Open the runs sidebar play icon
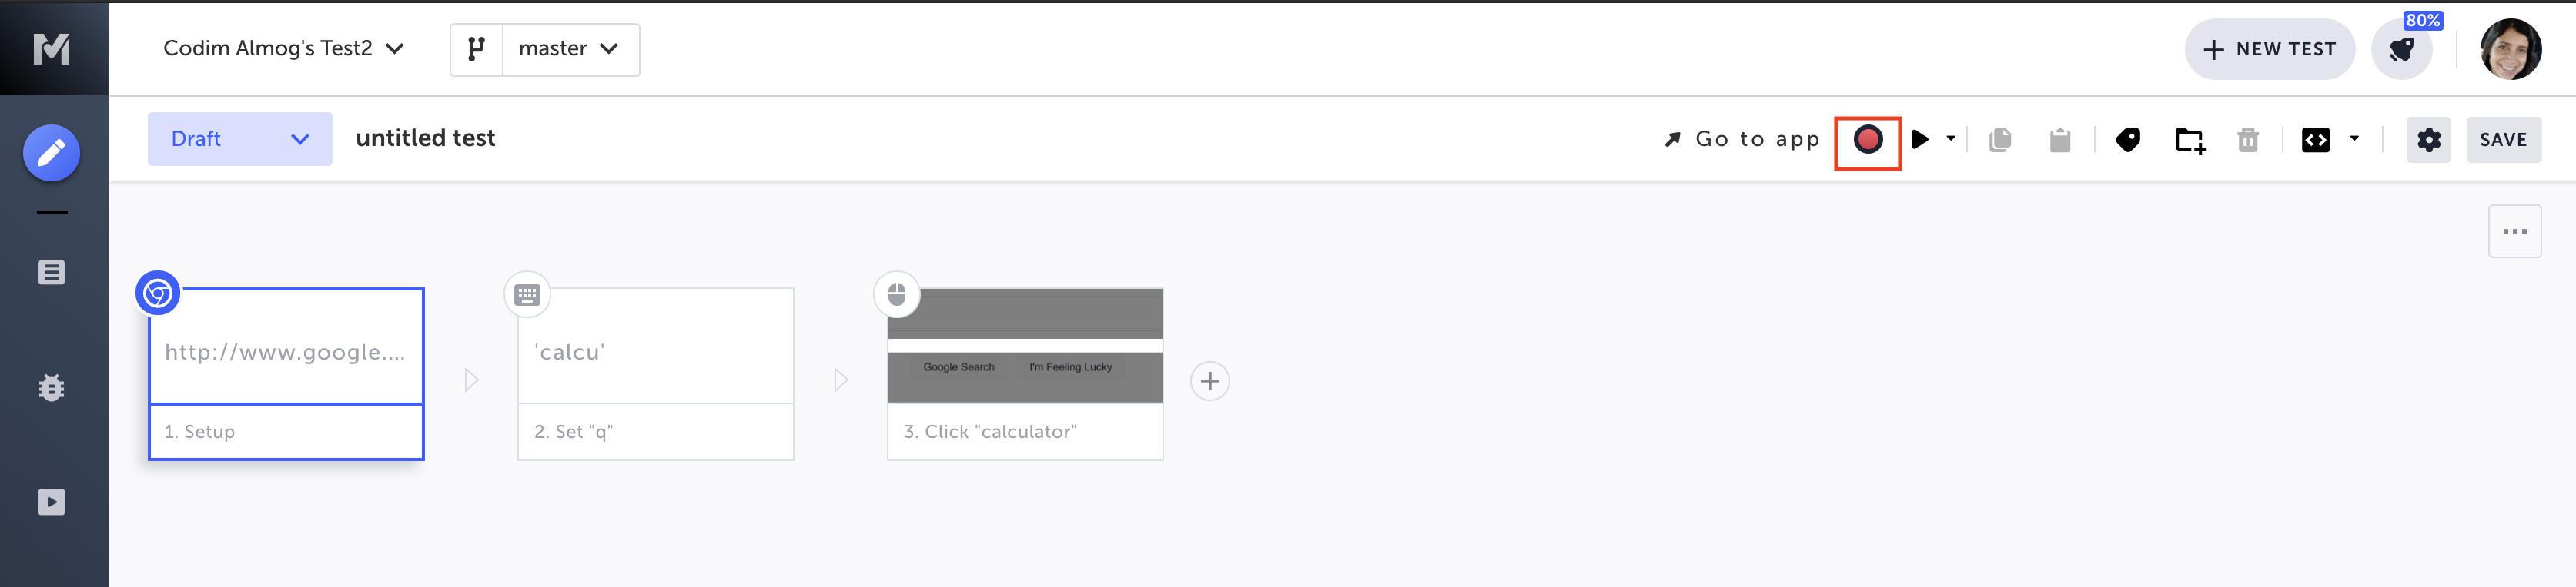2576x587 pixels. pyautogui.click(x=52, y=501)
